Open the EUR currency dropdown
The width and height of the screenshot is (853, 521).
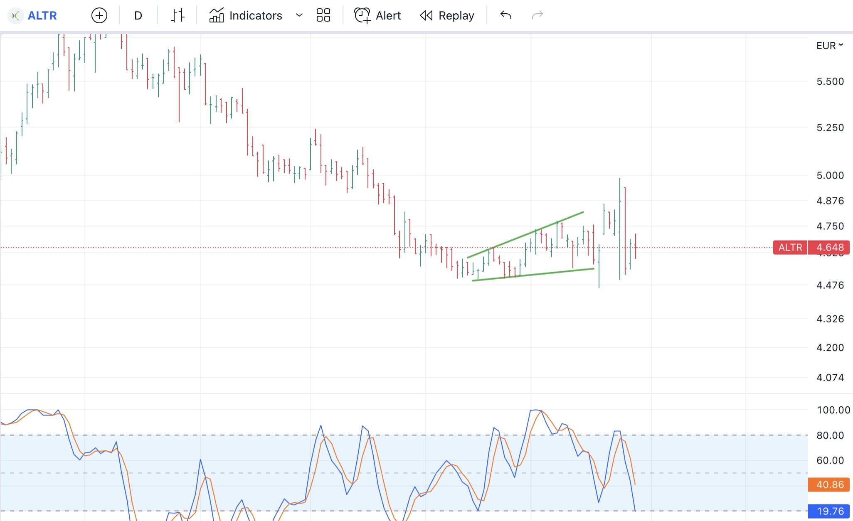(x=829, y=45)
